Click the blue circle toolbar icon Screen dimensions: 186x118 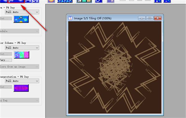point(99,1)
